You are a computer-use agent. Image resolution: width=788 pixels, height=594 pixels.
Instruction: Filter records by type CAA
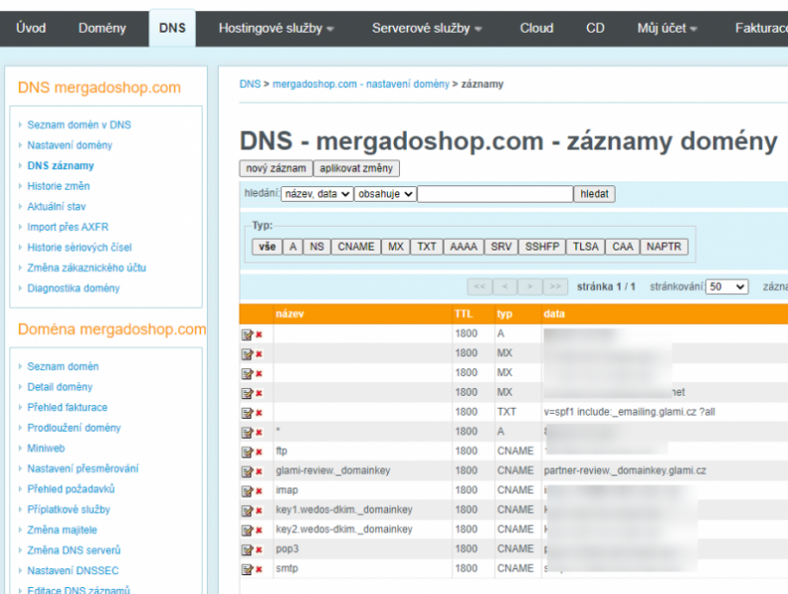623,247
